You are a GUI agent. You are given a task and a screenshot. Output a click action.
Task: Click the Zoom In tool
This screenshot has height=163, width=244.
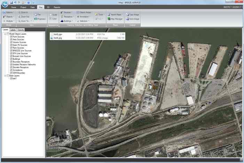24,12
